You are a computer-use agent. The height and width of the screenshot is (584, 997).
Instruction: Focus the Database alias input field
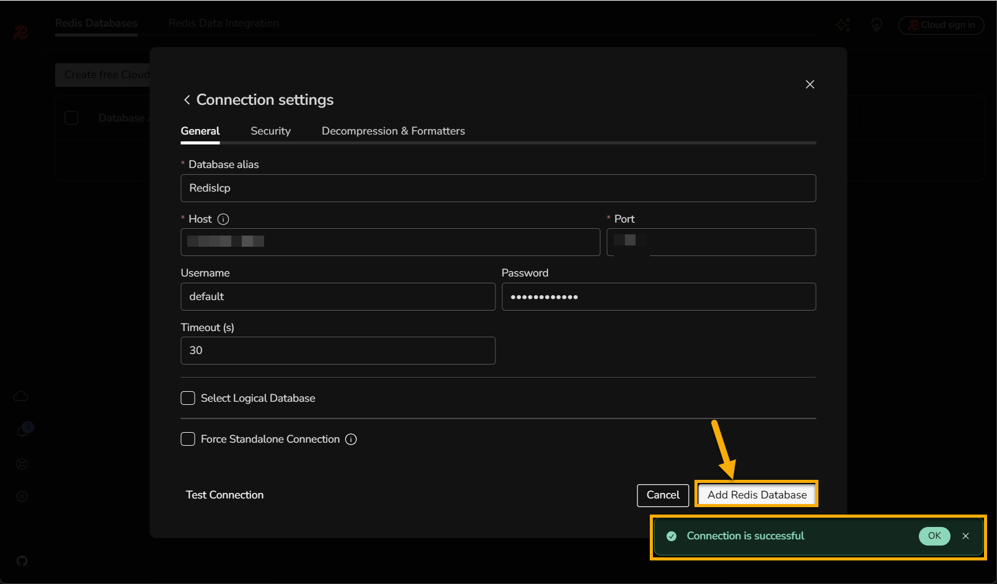click(x=498, y=188)
